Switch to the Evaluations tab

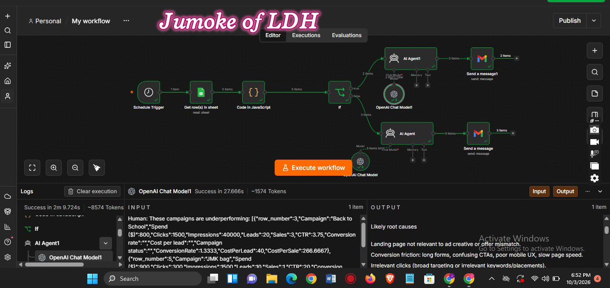(x=346, y=36)
